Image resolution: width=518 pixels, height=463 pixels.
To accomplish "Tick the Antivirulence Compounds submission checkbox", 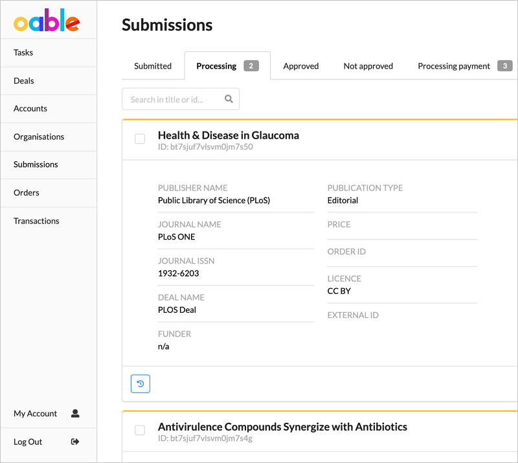I will [x=140, y=430].
